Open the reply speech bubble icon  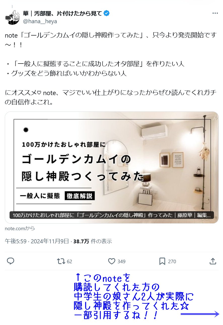(x=10, y=261)
